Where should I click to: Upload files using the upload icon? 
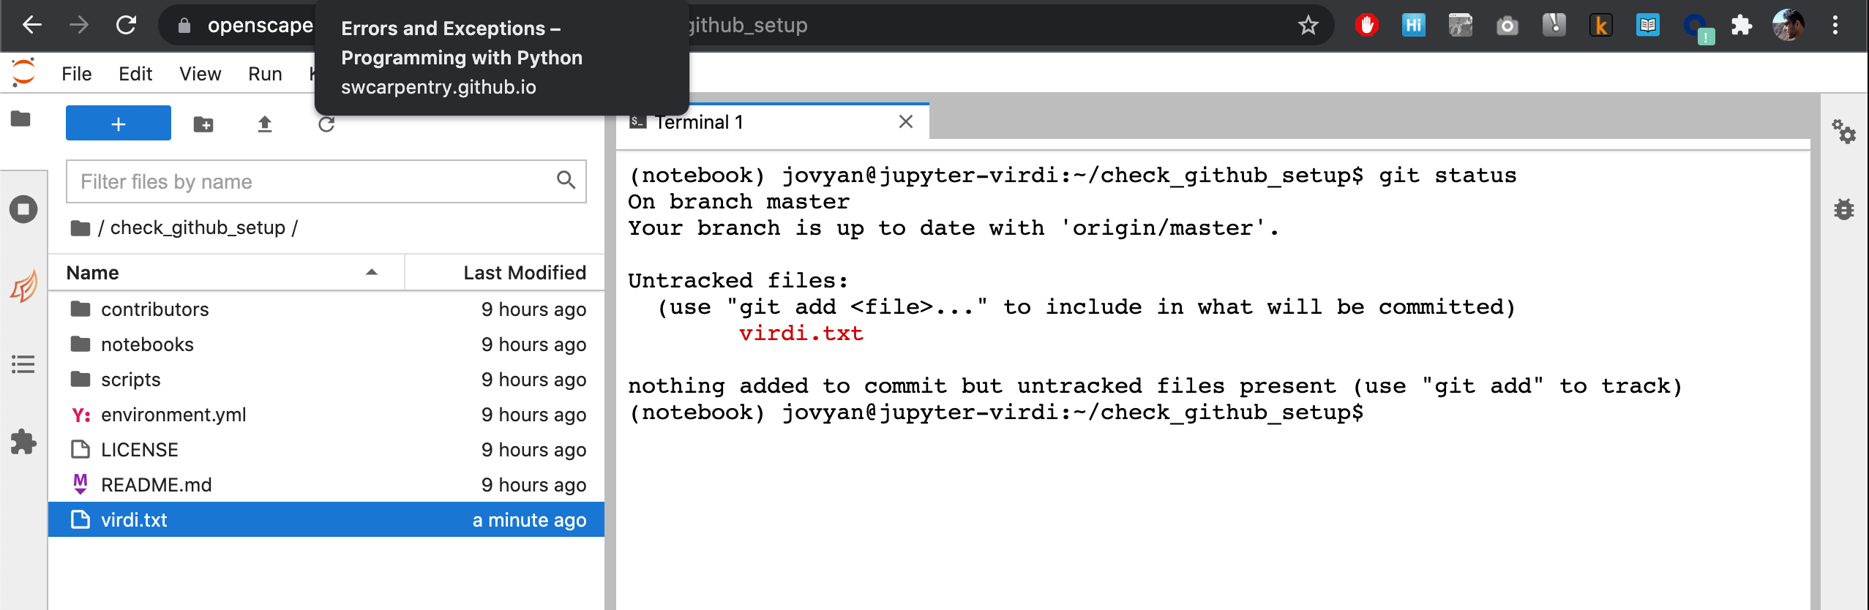pyautogui.click(x=263, y=123)
